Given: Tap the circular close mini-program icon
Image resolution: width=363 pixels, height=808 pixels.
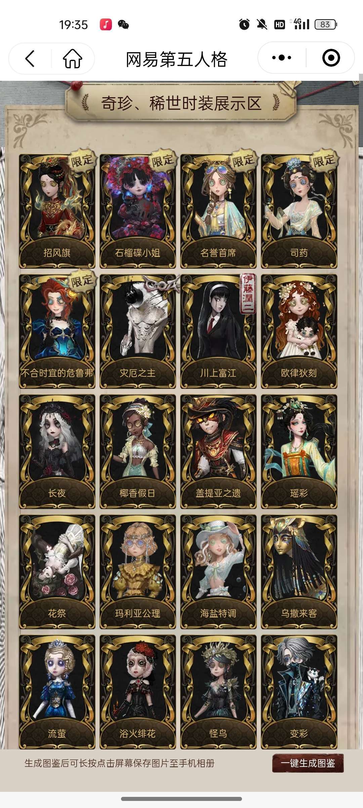Looking at the screenshot, I should tap(331, 58).
